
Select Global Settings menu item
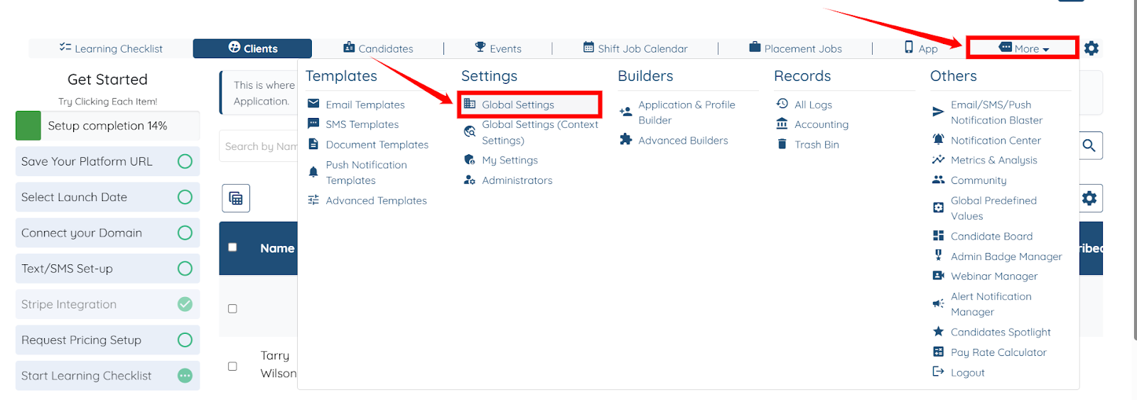click(x=517, y=105)
